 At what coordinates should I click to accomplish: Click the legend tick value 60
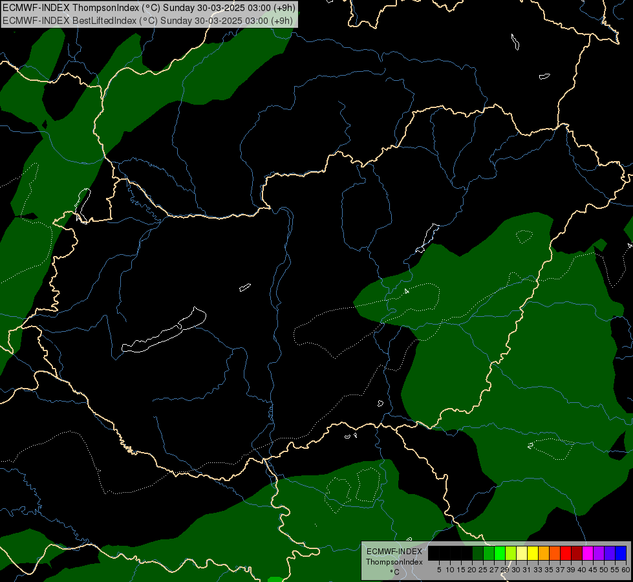626,570
